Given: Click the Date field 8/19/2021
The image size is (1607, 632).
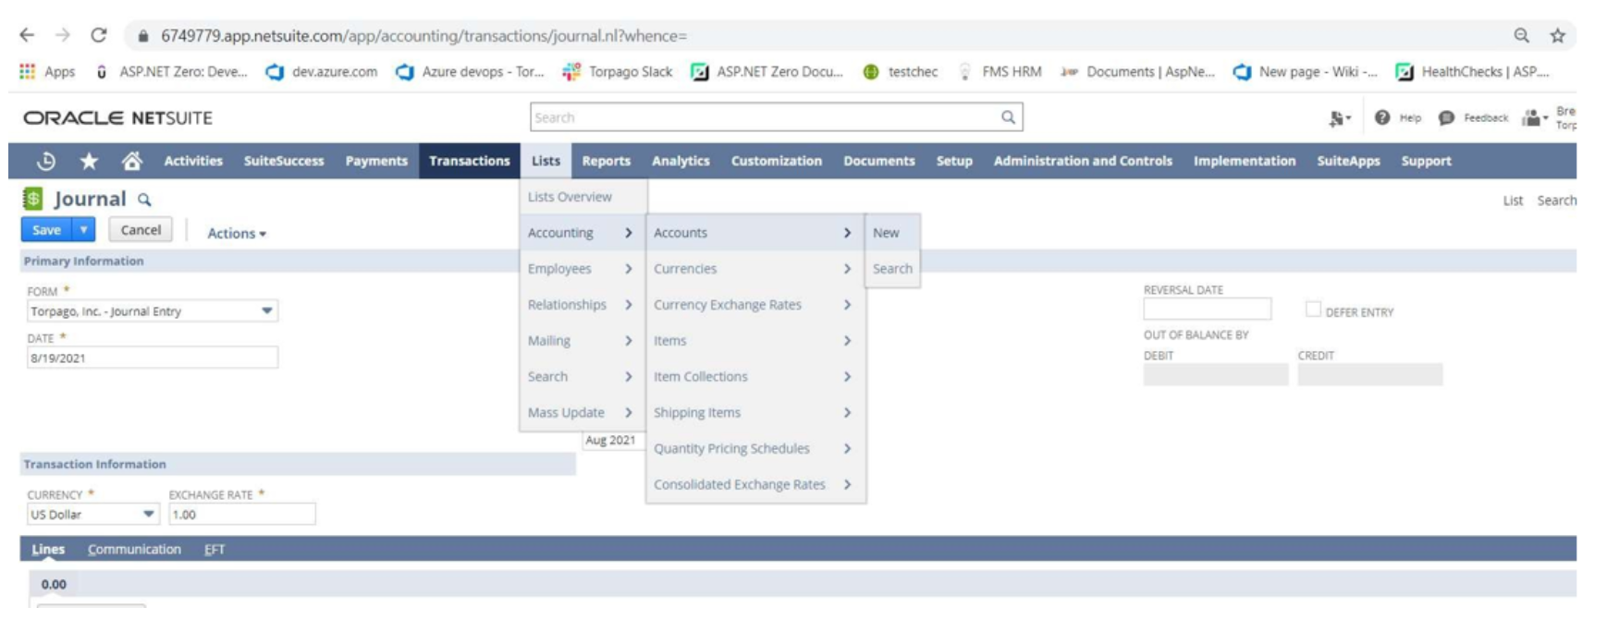Looking at the screenshot, I should 153,358.
